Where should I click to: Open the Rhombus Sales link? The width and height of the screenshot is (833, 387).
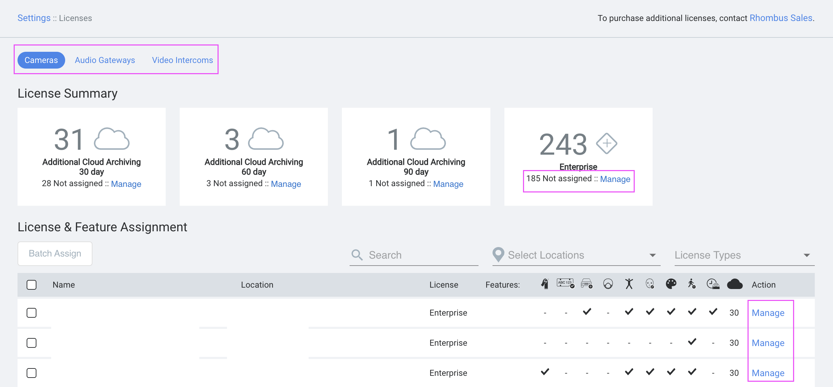781,18
